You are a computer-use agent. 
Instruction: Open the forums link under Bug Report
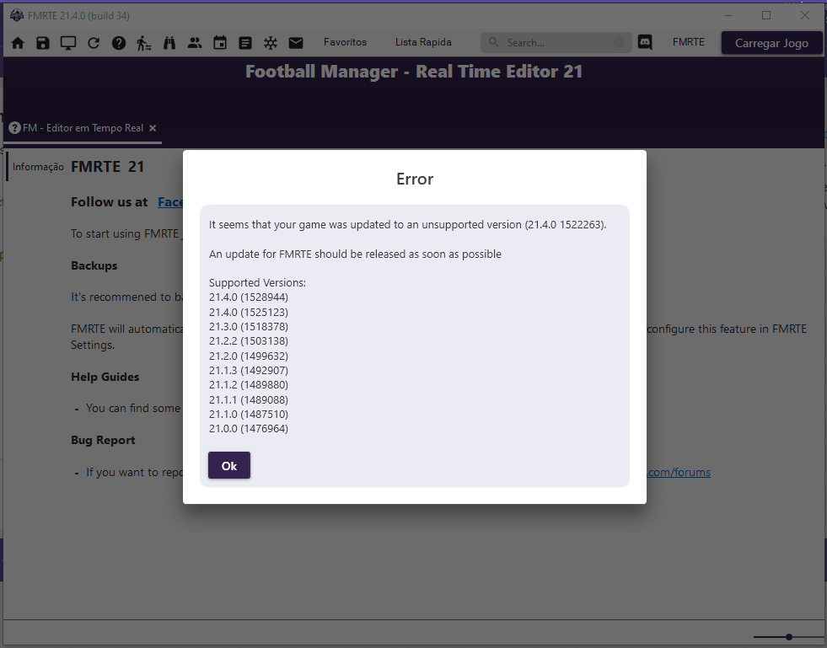[x=679, y=473]
